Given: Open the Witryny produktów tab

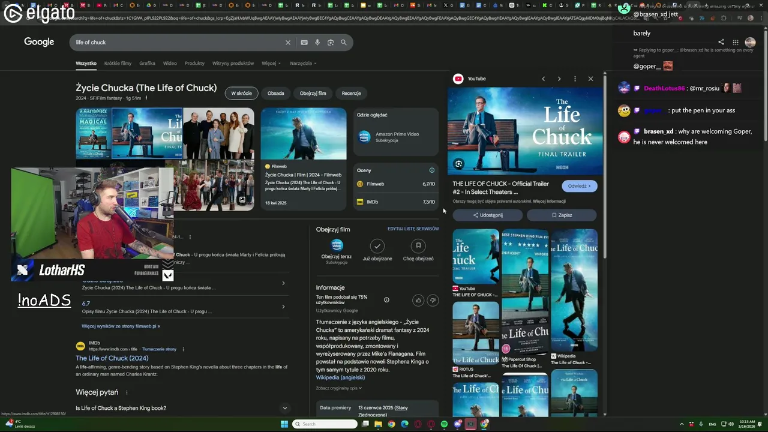Looking at the screenshot, I should coord(233,63).
